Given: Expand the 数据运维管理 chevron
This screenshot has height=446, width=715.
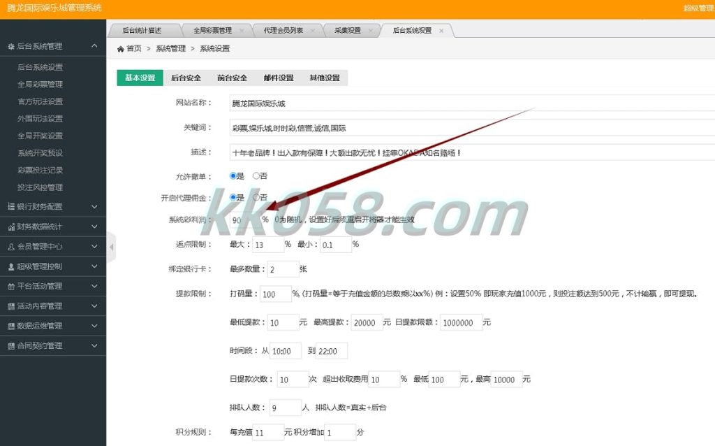Looking at the screenshot, I should click(94, 326).
